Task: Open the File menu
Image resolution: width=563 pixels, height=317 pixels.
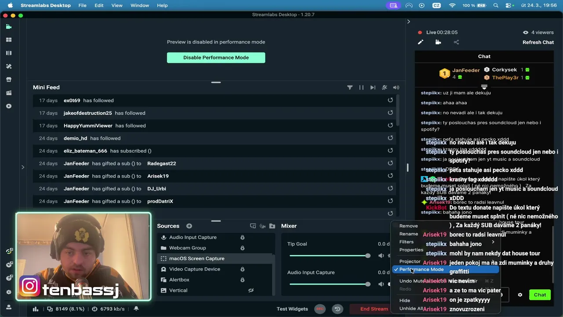Action: [82, 5]
